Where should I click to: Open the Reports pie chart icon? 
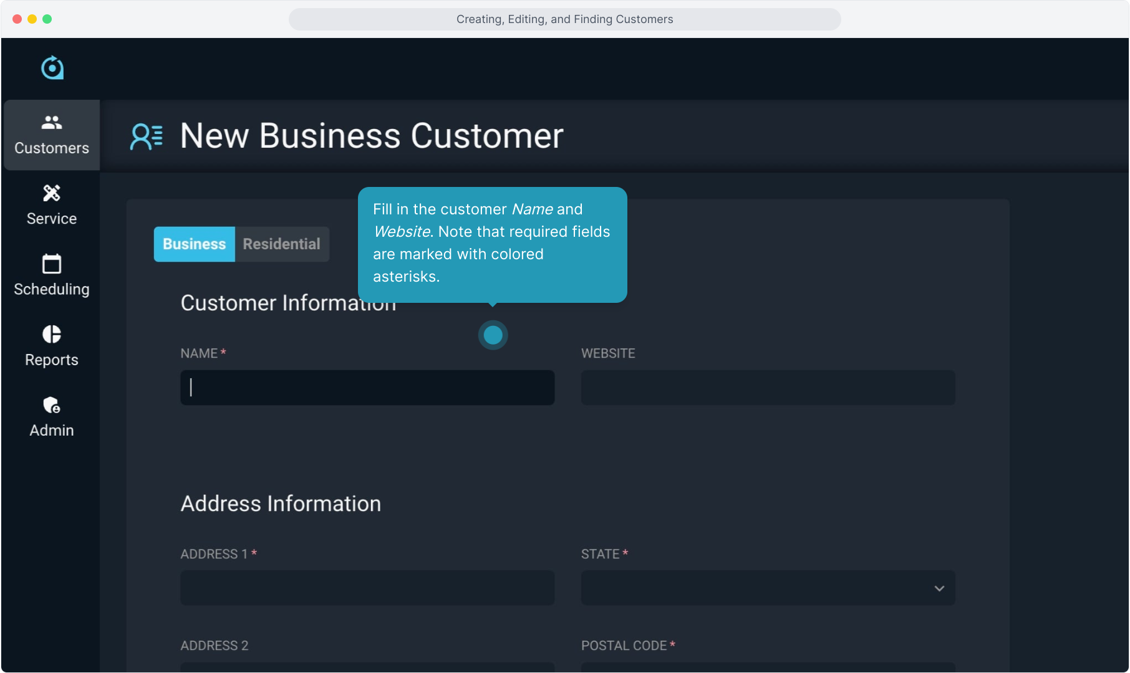[x=52, y=335]
